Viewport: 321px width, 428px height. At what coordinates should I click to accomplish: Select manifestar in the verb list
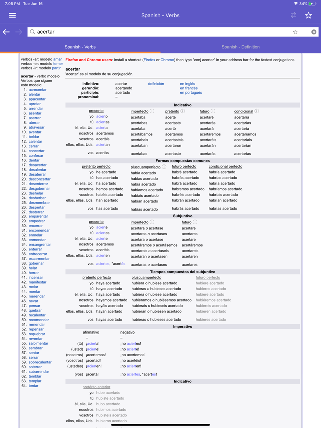[x=38, y=282]
